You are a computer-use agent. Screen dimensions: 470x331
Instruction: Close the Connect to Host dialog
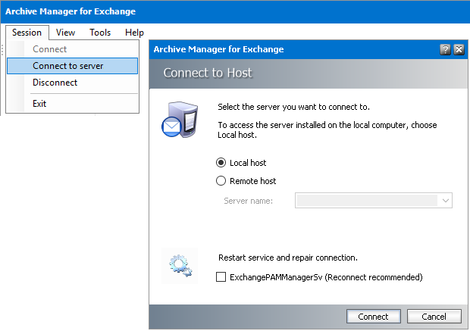click(459, 49)
